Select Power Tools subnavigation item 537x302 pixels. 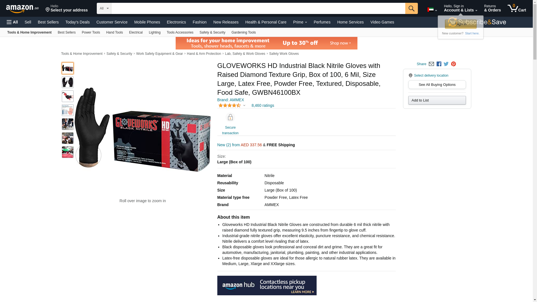[91, 32]
